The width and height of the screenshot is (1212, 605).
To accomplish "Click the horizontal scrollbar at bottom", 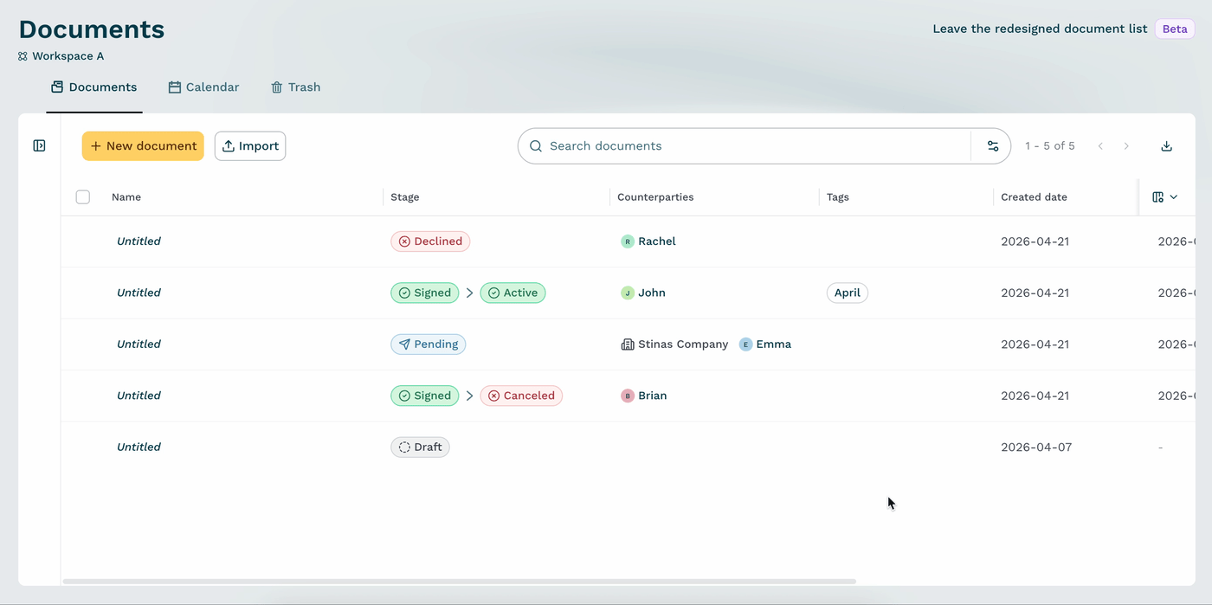I will 460,581.
